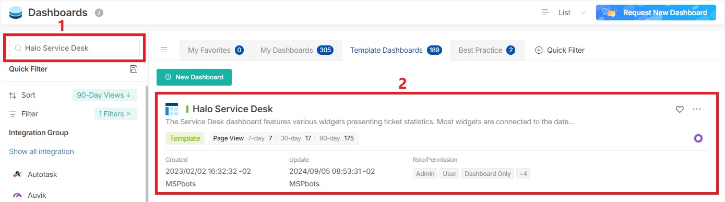Collapse sidebar with hamburger menu icon
The width and height of the screenshot is (725, 202).
[164, 50]
